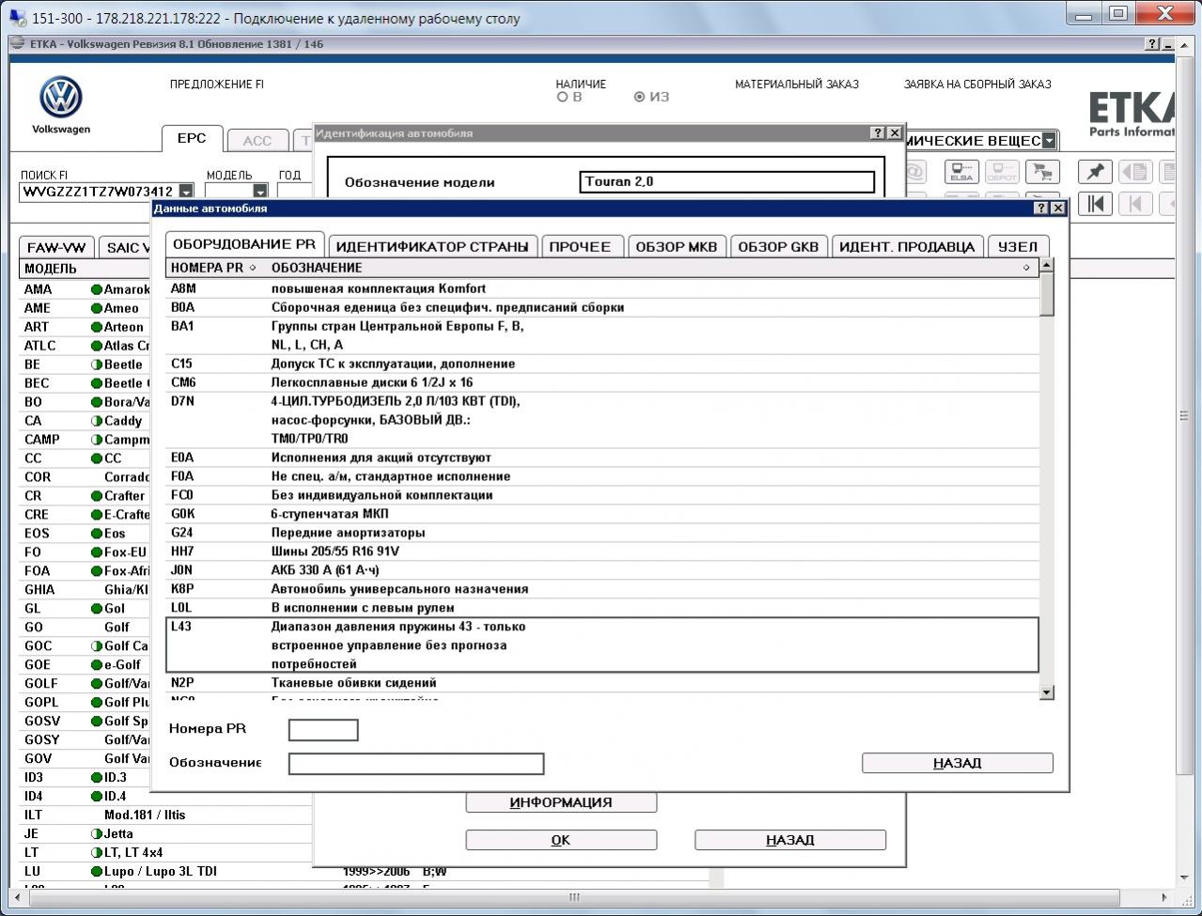
Task: Select the НАЛИЧИЕ 'ИЗ' radio button
Action: [640, 97]
